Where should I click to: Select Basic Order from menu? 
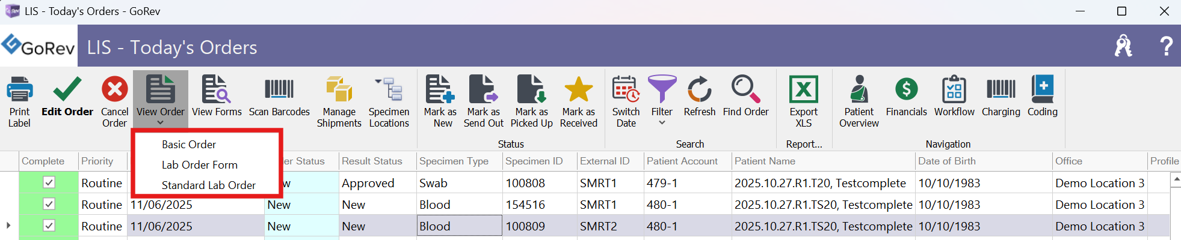[x=189, y=145]
